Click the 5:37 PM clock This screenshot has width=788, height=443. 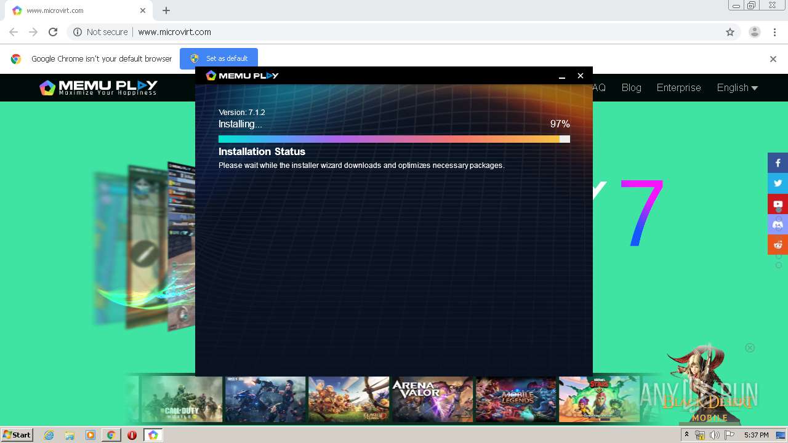coord(757,435)
